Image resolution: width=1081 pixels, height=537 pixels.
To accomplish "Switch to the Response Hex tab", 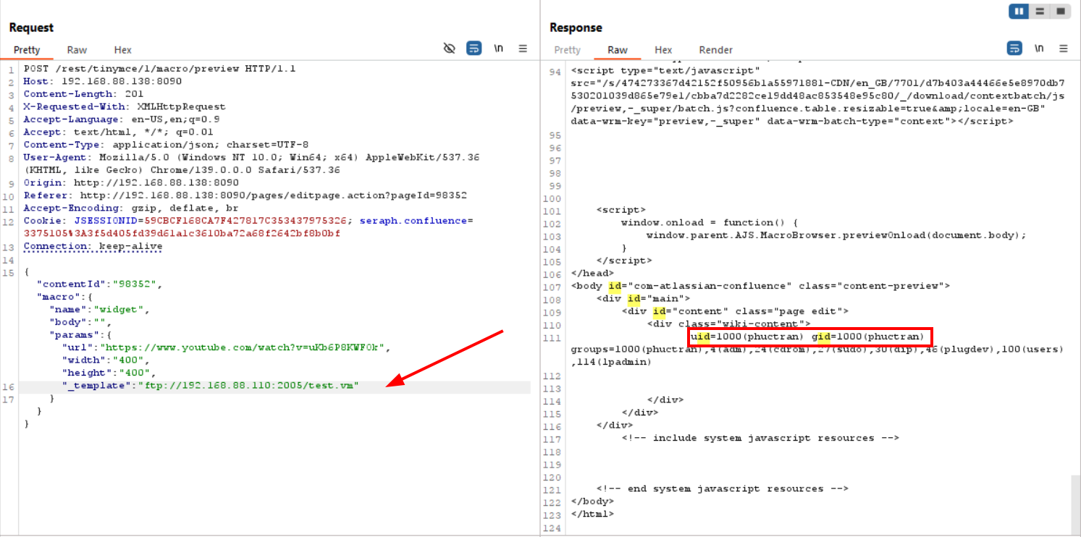I will (x=663, y=50).
